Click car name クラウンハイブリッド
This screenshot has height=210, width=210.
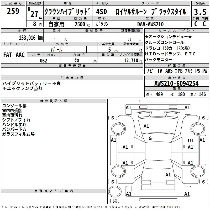(67, 12)
